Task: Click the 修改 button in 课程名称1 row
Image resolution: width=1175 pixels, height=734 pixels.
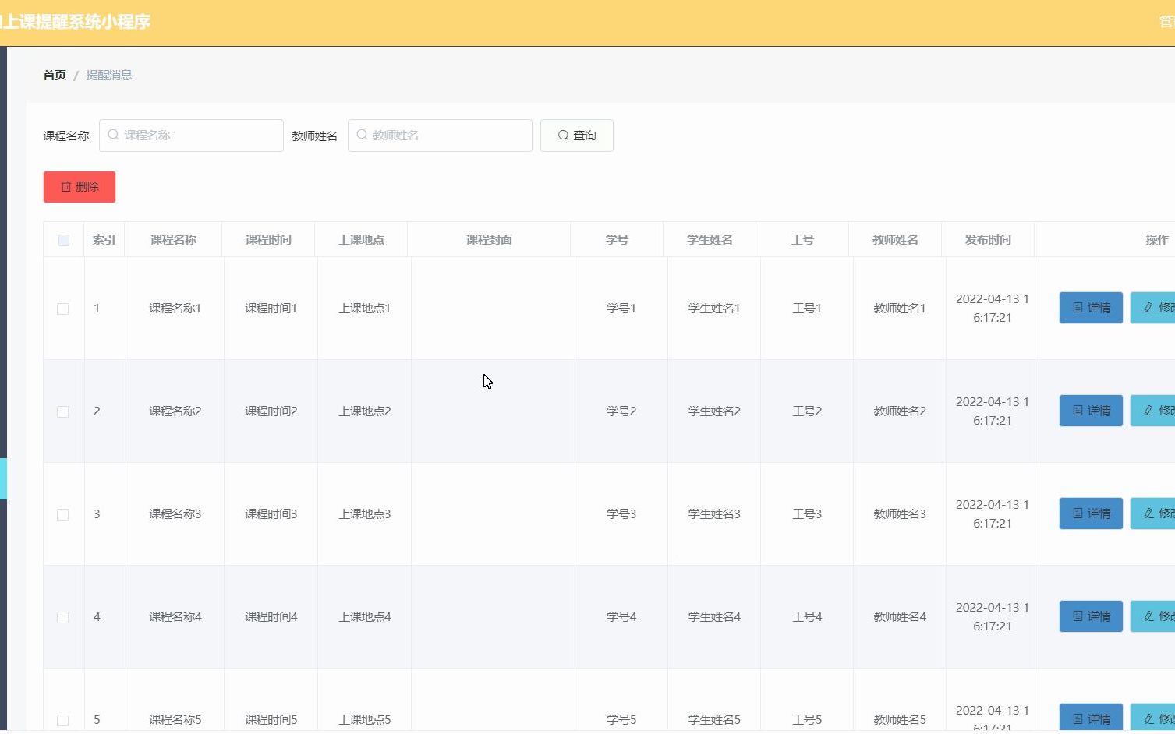Action: 1153,308
